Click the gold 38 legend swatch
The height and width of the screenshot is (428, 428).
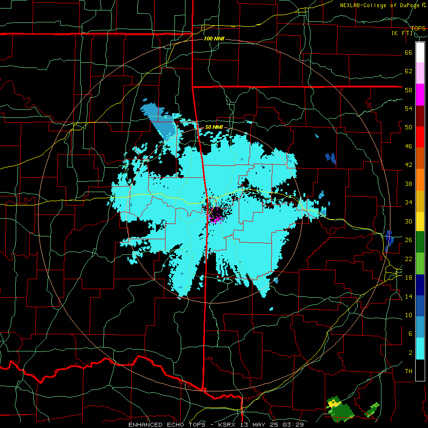pos(420,201)
